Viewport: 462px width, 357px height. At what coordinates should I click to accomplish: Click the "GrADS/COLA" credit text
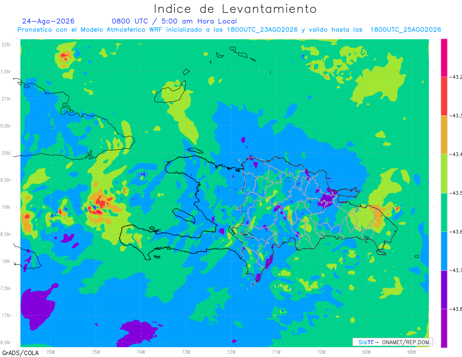(20, 353)
